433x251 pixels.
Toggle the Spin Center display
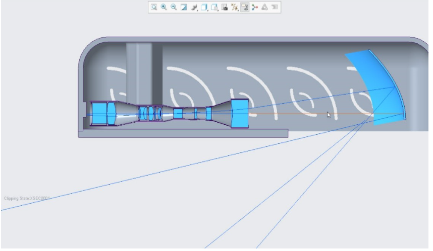(x=255, y=7)
